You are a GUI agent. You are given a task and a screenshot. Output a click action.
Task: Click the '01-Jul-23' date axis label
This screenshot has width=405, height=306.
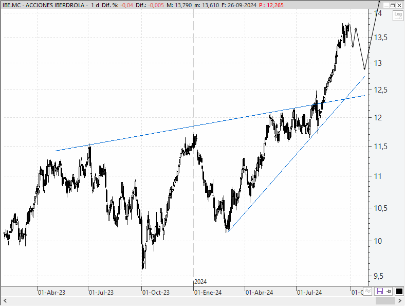point(101,293)
